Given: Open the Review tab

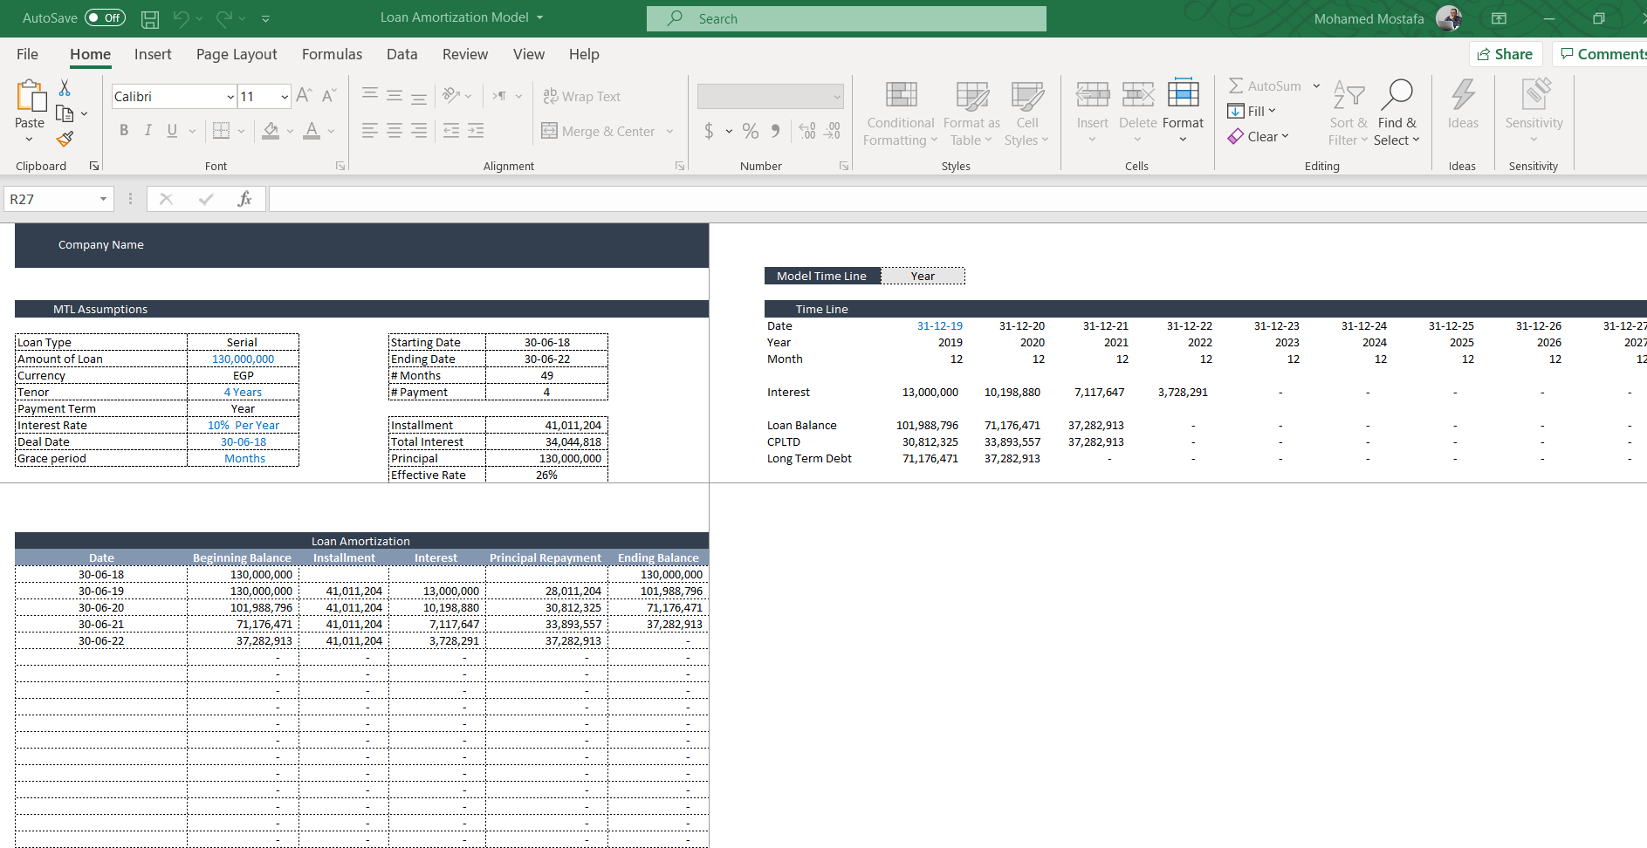Looking at the screenshot, I should 465,54.
